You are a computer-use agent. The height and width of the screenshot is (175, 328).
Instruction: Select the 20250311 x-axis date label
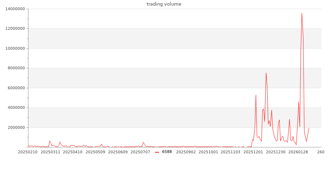[x=50, y=152]
